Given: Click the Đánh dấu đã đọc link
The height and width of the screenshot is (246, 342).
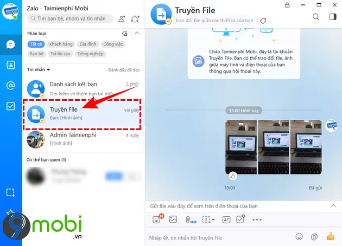Looking at the screenshot, I should 124,70.
